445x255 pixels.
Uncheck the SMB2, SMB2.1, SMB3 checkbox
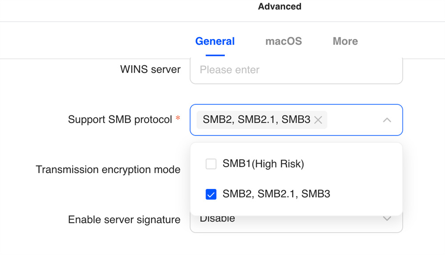211,194
